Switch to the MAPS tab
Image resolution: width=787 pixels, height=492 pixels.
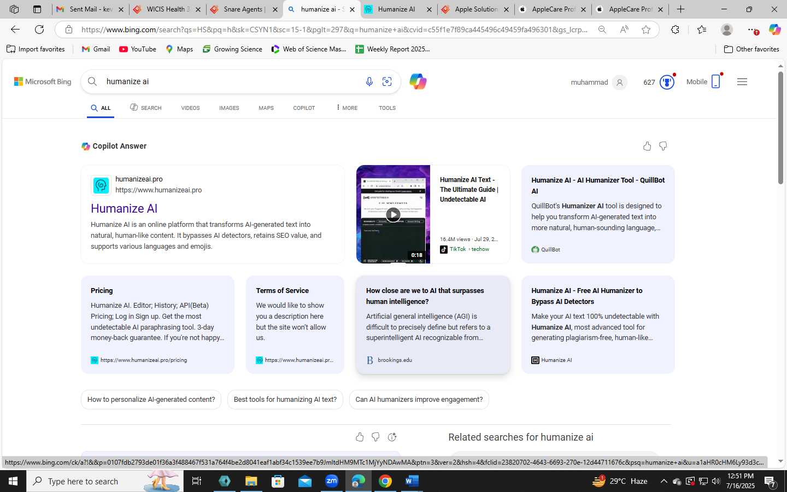tap(266, 108)
